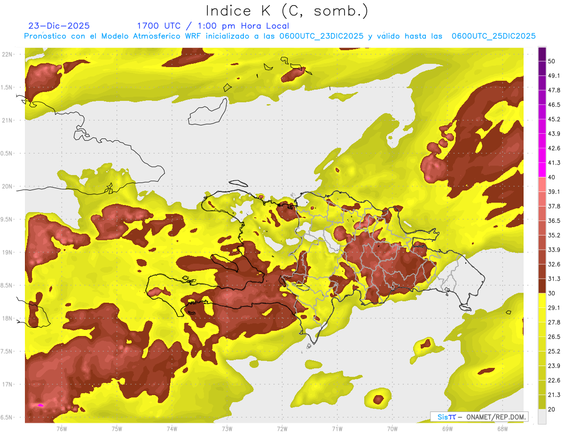Click the '72W' longitude label
The height and width of the screenshot is (435, 564).
(x=282, y=428)
